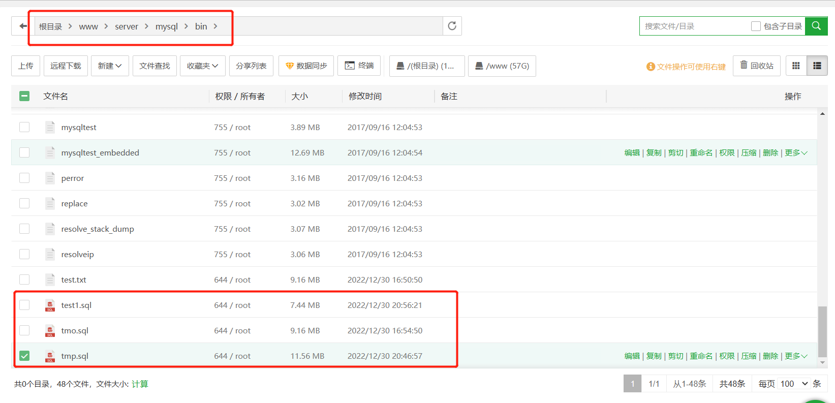Image resolution: width=835 pixels, height=403 pixels.
Task: Switch to grid icon view
Action: pyautogui.click(x=796, y=66)
